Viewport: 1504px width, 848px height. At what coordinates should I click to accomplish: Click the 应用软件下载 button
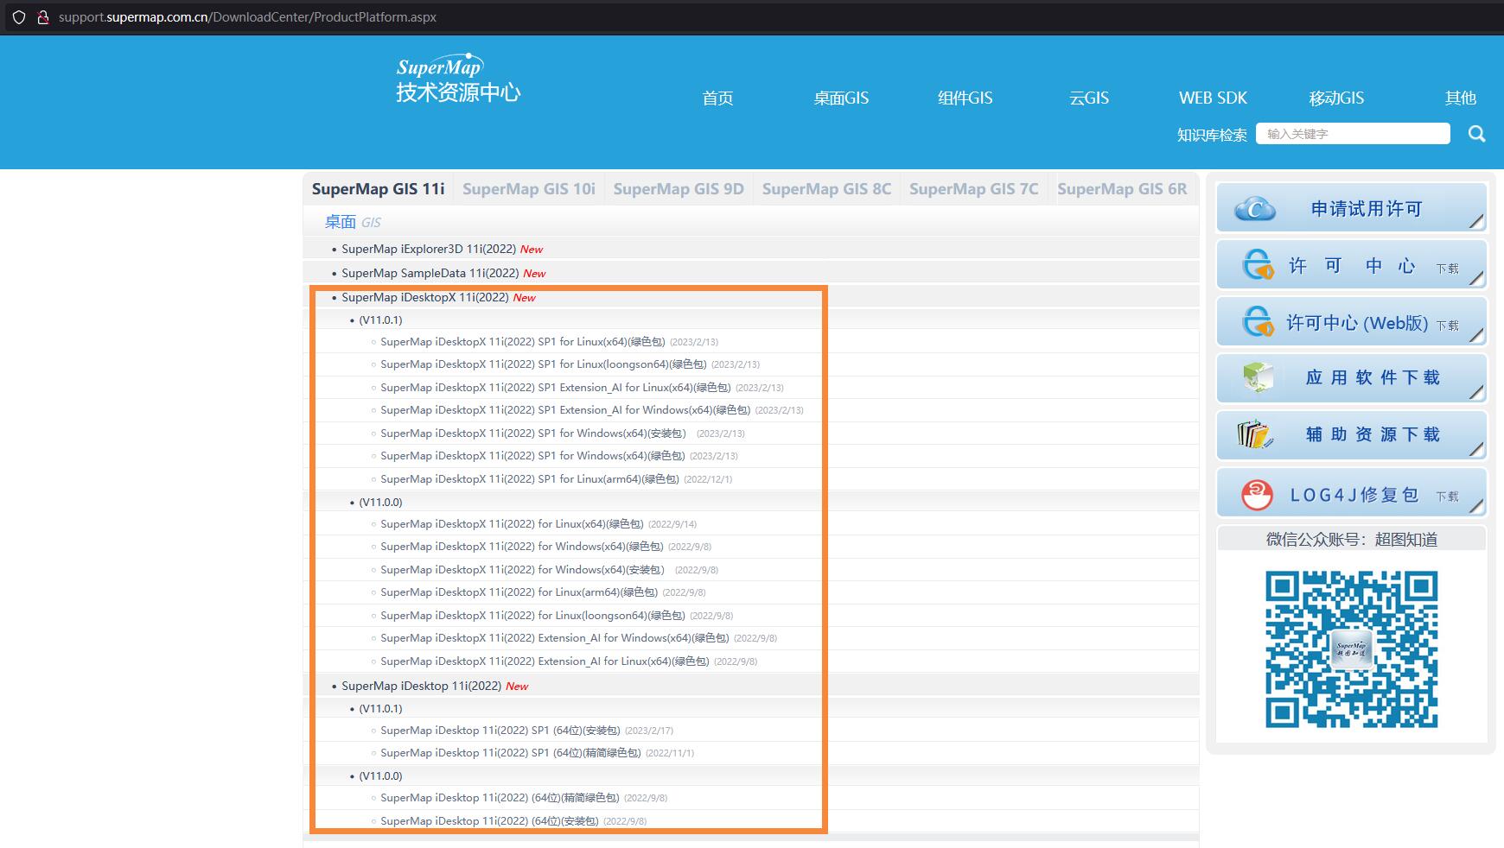point(1351,377)
